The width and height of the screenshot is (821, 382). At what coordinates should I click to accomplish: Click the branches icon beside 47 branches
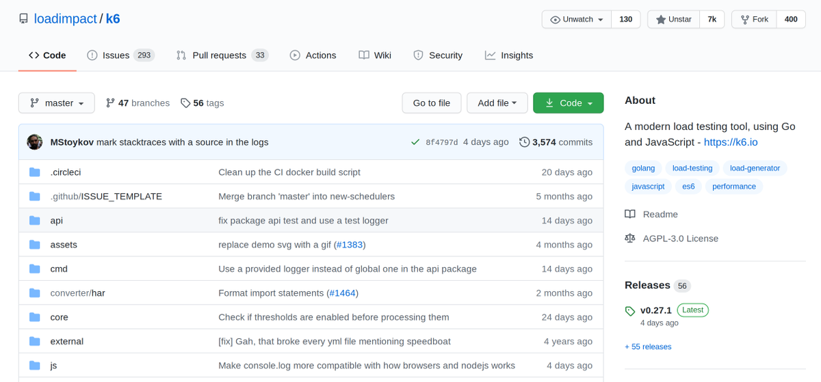point(110,103)
